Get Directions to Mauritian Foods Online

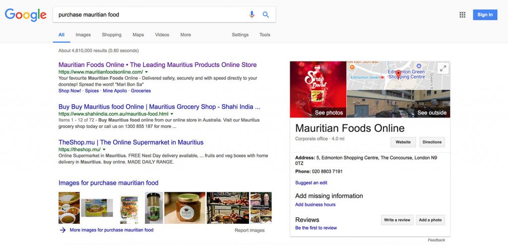point(432,142)
